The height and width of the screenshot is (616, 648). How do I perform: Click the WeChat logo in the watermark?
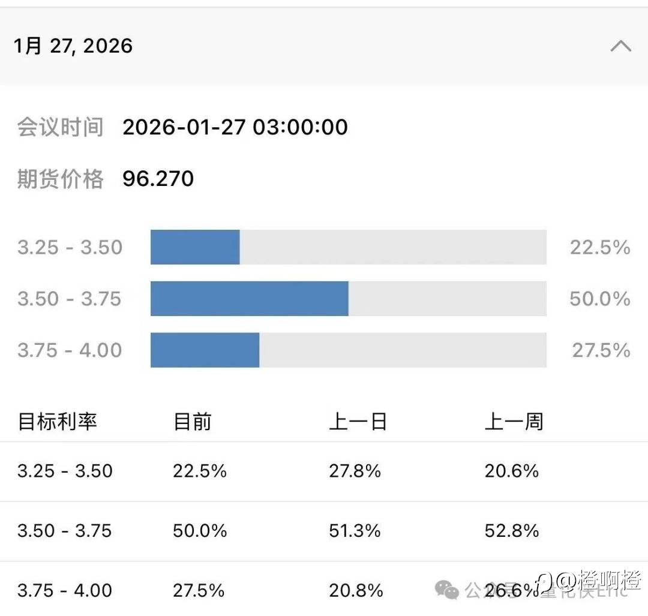[447, 589]
